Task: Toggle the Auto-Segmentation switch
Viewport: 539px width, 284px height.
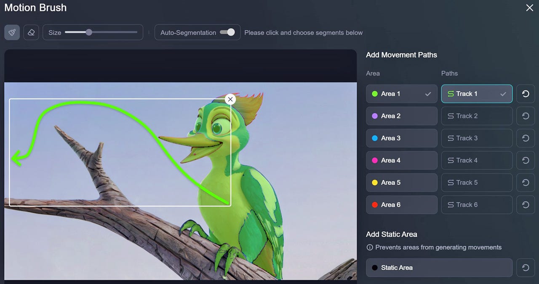Action: click(x=227, y=32)
